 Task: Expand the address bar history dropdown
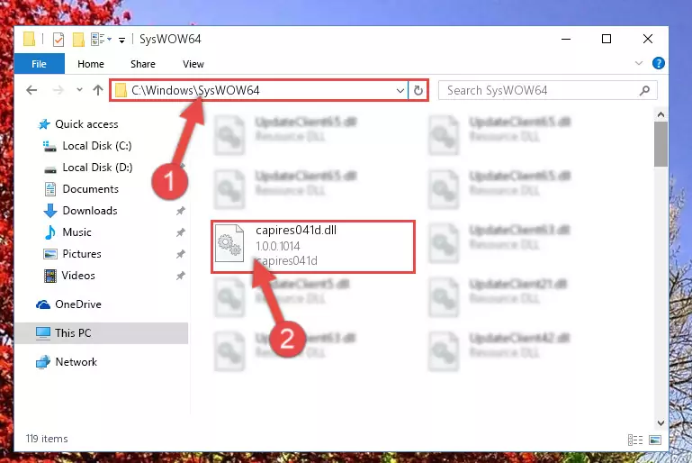pos(400,91)
